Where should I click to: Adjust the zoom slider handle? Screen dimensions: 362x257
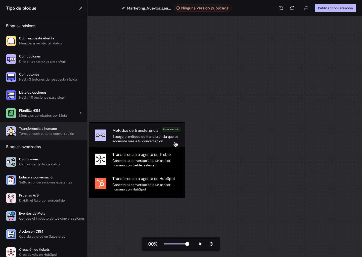click(187, 244)
